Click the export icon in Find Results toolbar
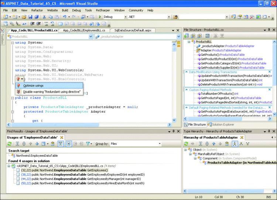 [x=52, y=144]
